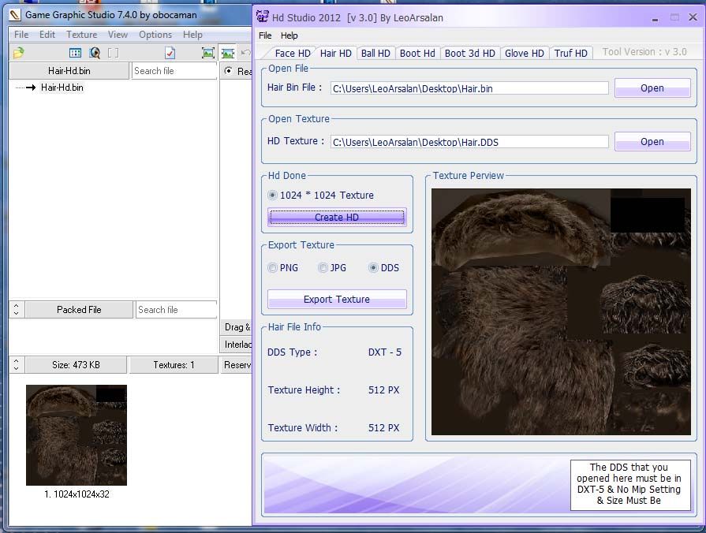The image size is (706, 533).
Task: Click the blue grid view toolbar icon
Action: [x=75, y=53]
